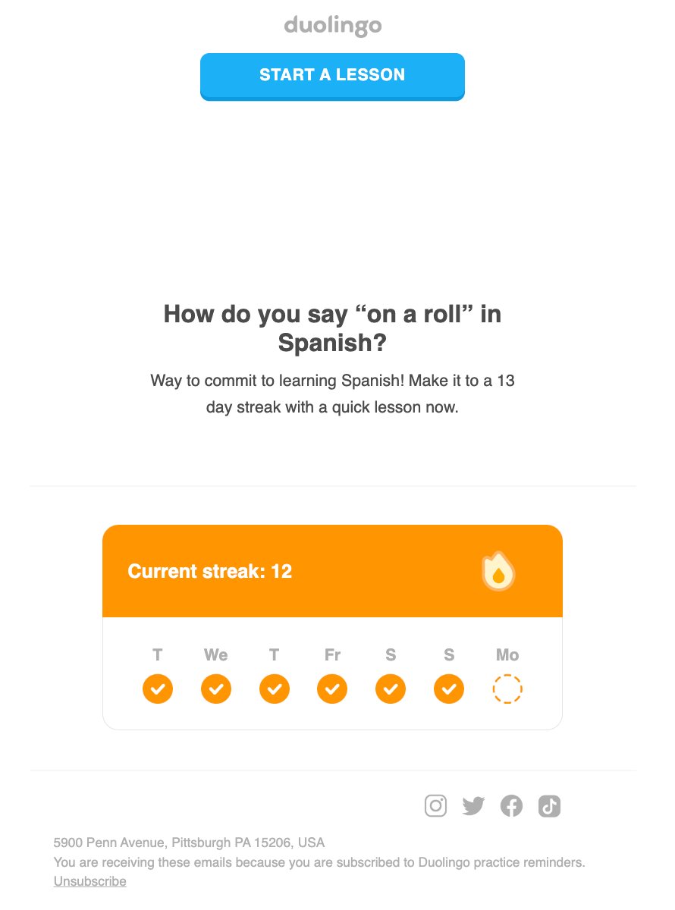Click the streak flame icon
The image size is (675, 910).
point(498,571)
